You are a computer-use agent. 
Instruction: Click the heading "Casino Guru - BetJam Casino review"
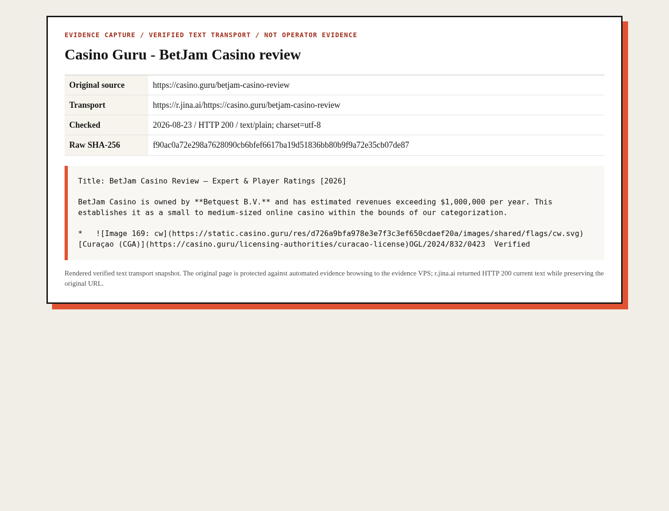coord(183,55)
